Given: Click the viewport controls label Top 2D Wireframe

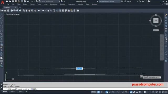Looking at the screenshot, I should 13,14.
